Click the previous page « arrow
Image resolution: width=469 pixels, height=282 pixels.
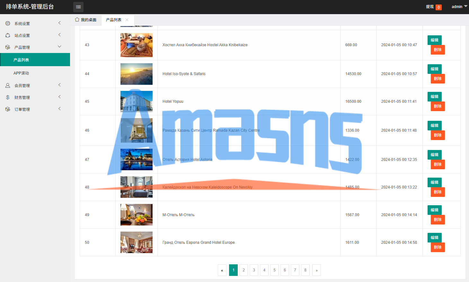(x=222, y=270)
